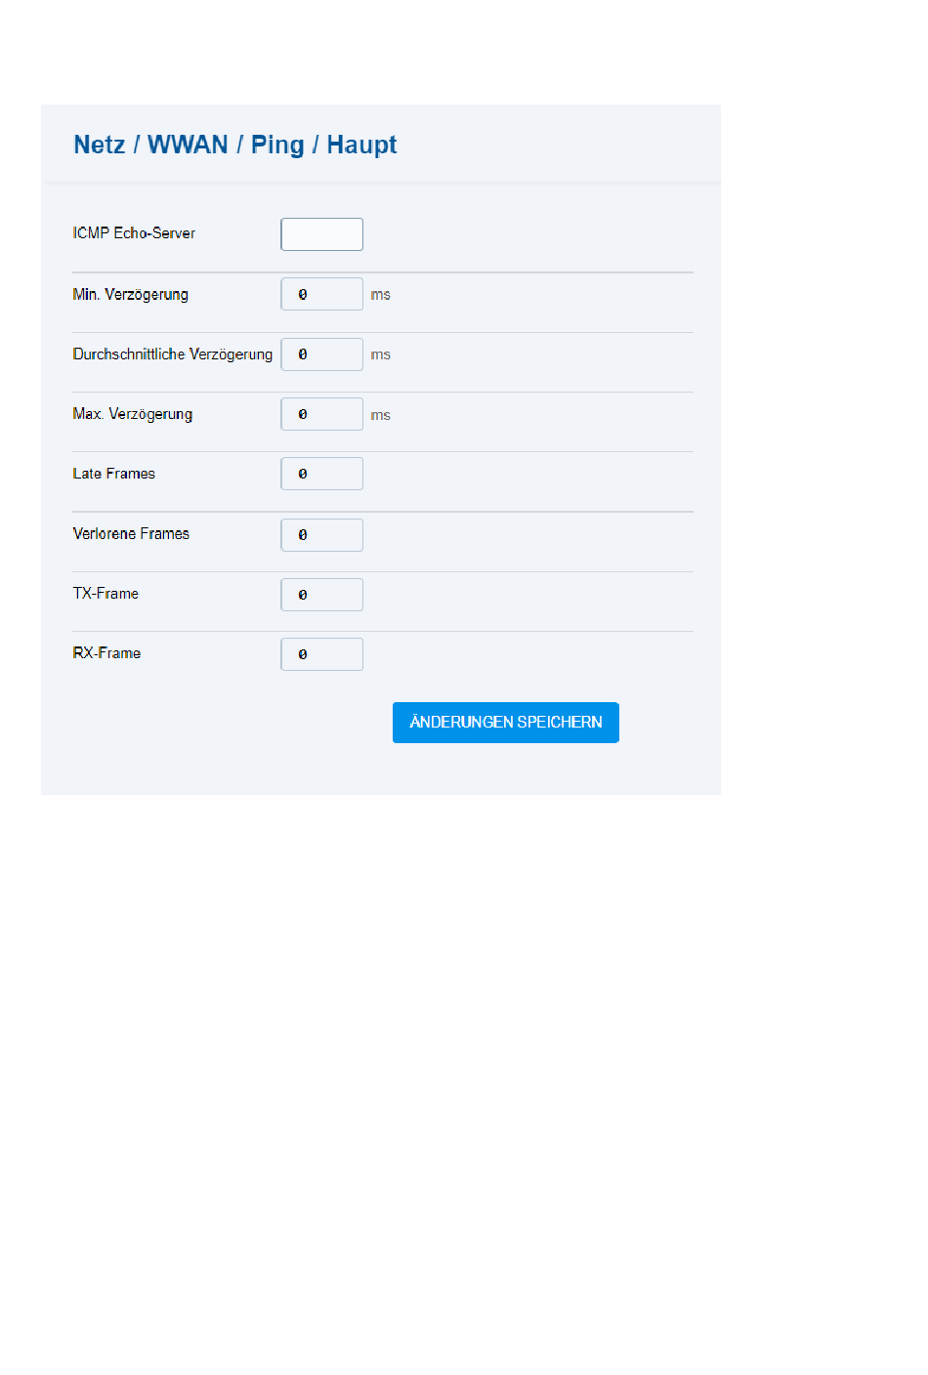The width and height of the screenshot is (928, 1375).
Task: Save changes with ÄNDERUNGEN SPEICHERN button
Action: click(x=506, y=723)
